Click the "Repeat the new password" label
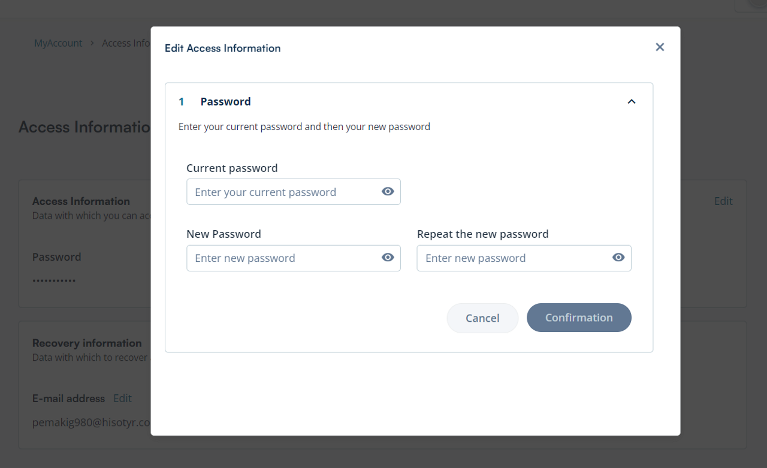Viewport: 767px width, 468px height. [482, 234]
